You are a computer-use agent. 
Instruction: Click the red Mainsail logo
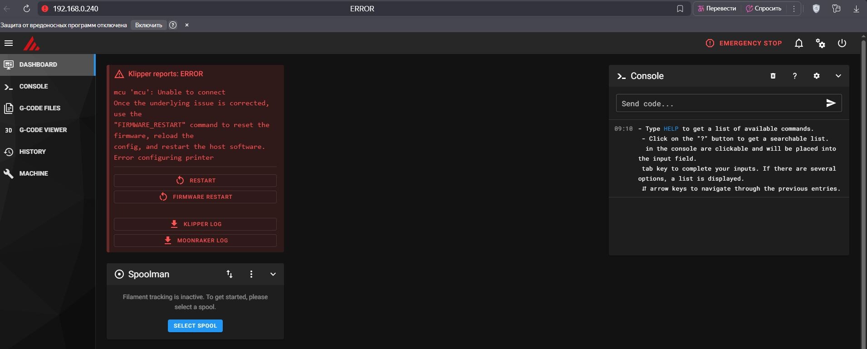tap(31, 44)
